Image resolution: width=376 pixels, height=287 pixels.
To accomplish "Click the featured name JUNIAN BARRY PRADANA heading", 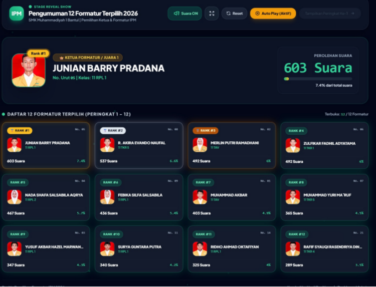I will [108, 68].
